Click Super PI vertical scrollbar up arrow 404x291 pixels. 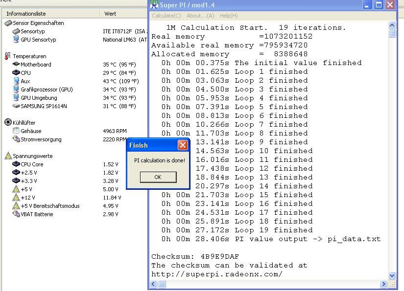click(x=392, y=25)
